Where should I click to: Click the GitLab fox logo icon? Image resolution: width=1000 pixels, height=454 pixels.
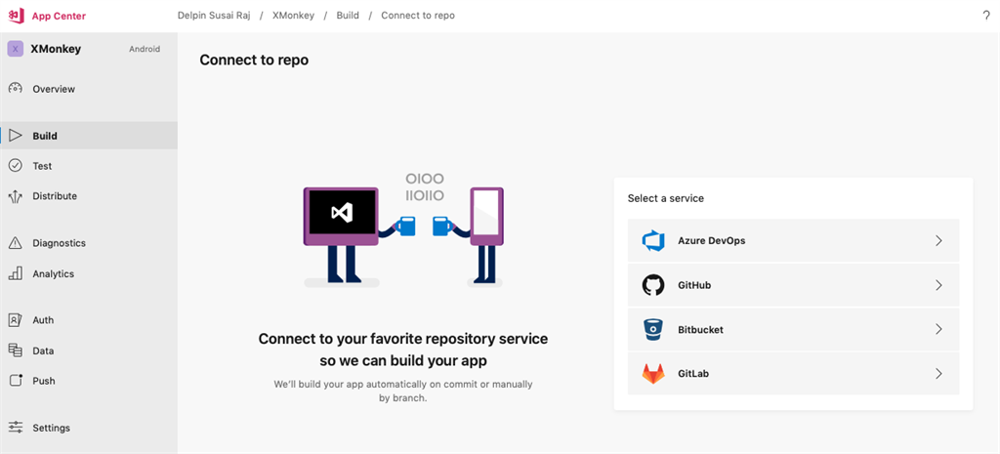(653, 374)
